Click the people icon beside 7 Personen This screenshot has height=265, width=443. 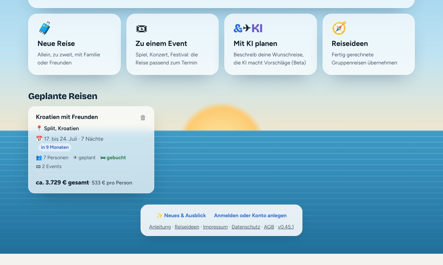tap(39, 158)
